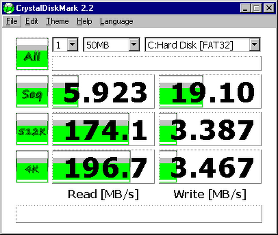Viewport: 278px width, 235px height.
Task: Select the 4K read result 196.7
Action: point(103,167)
